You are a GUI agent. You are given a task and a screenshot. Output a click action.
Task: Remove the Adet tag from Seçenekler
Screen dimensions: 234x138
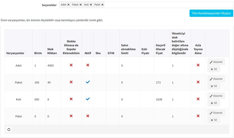click(x=68, y=5)
